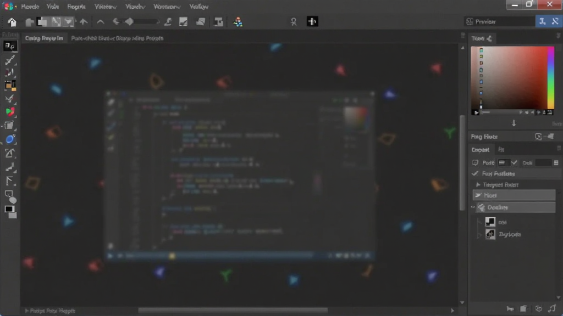The image size is (563, 316).
Task: Click the stamp-shaped icon right of the toolbar slider
Action: pos(168,22)
